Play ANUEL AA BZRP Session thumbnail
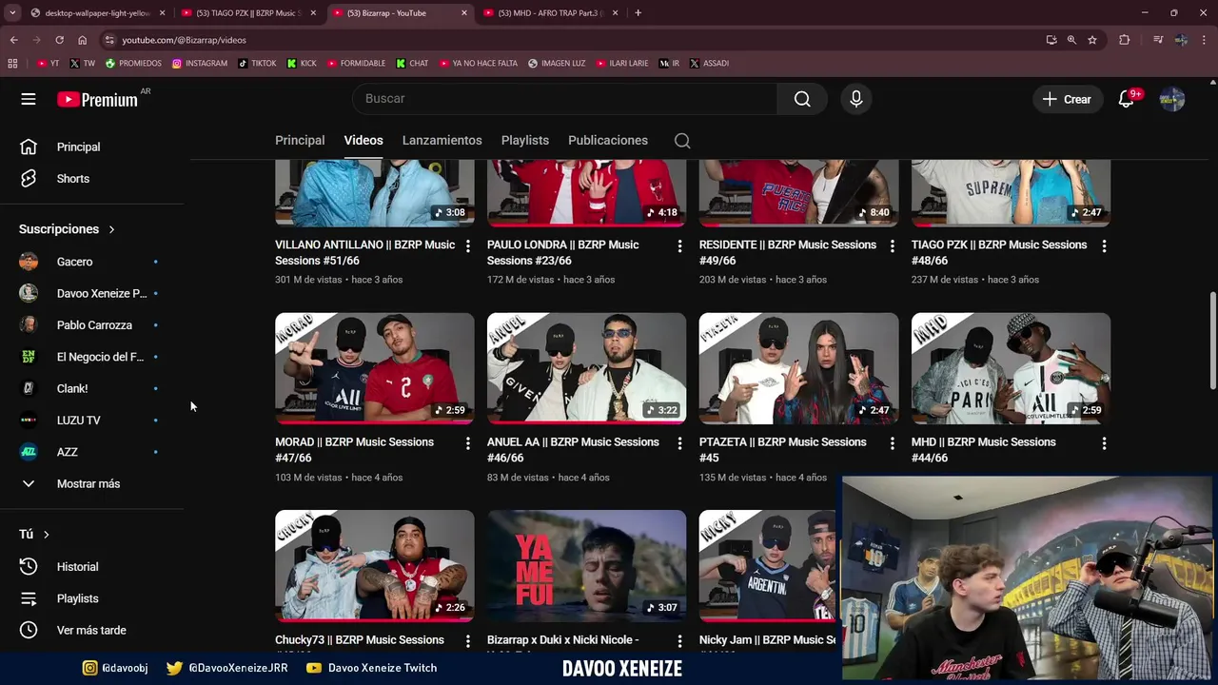This screenshot has width=1218, height=685. [586, 368]
